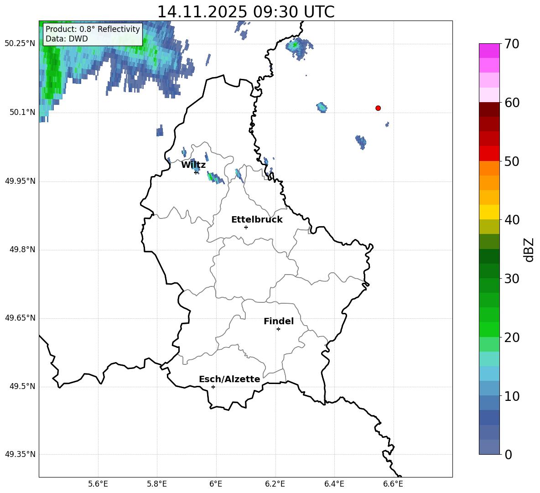Screen dimensions: 540x493
Task: Click the 70 tick label on colorbar
Action: coord(512,44)
